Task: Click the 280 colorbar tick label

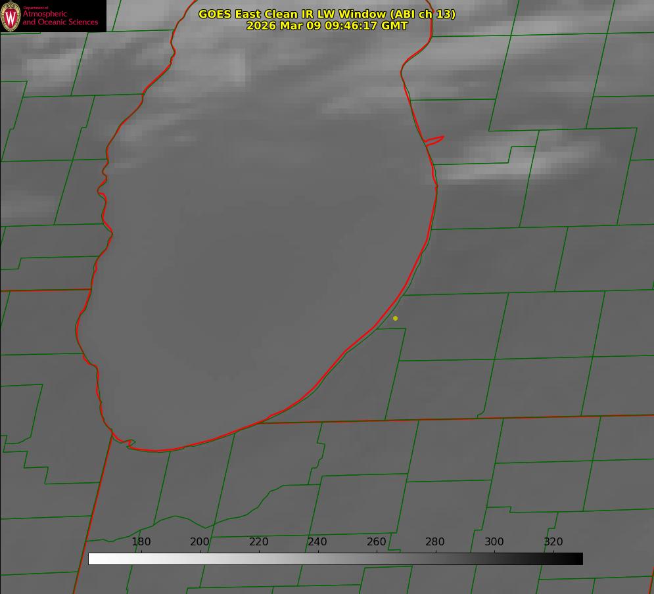Action: pos(435,542)
